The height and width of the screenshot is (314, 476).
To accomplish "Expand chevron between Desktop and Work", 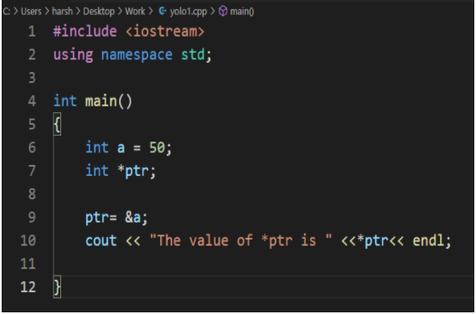I will tap(120, 12).
